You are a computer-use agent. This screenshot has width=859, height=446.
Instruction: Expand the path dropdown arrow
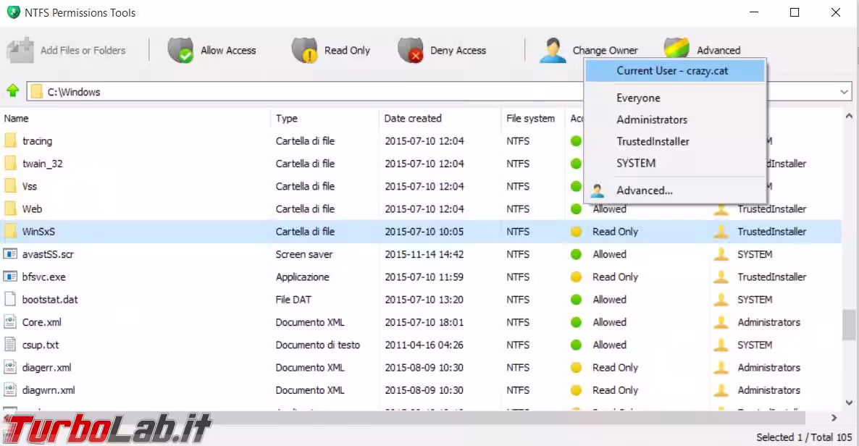[x=845, y=92]
